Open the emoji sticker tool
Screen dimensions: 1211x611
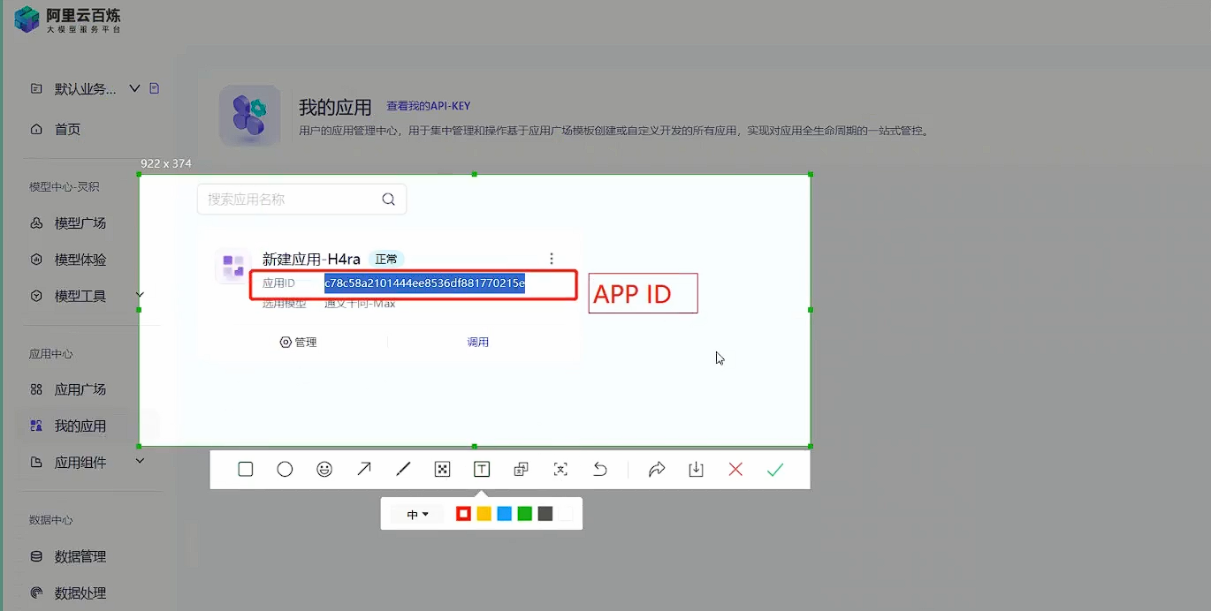click(324, 470)
